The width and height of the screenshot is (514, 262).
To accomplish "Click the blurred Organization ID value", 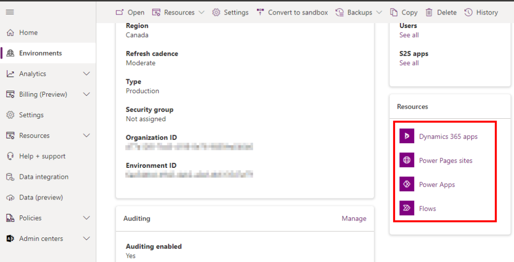I will click(x=189, y=147).
